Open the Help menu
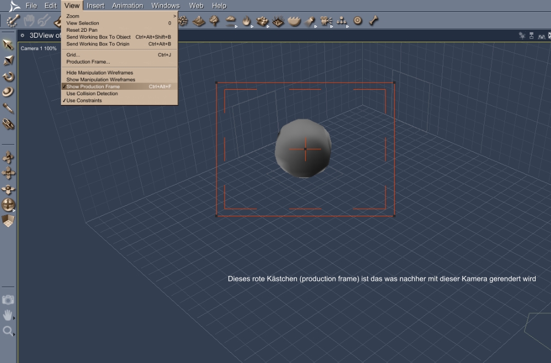This screenshot has width=551, height=363. pyautogui.click(x=219, y=5)
